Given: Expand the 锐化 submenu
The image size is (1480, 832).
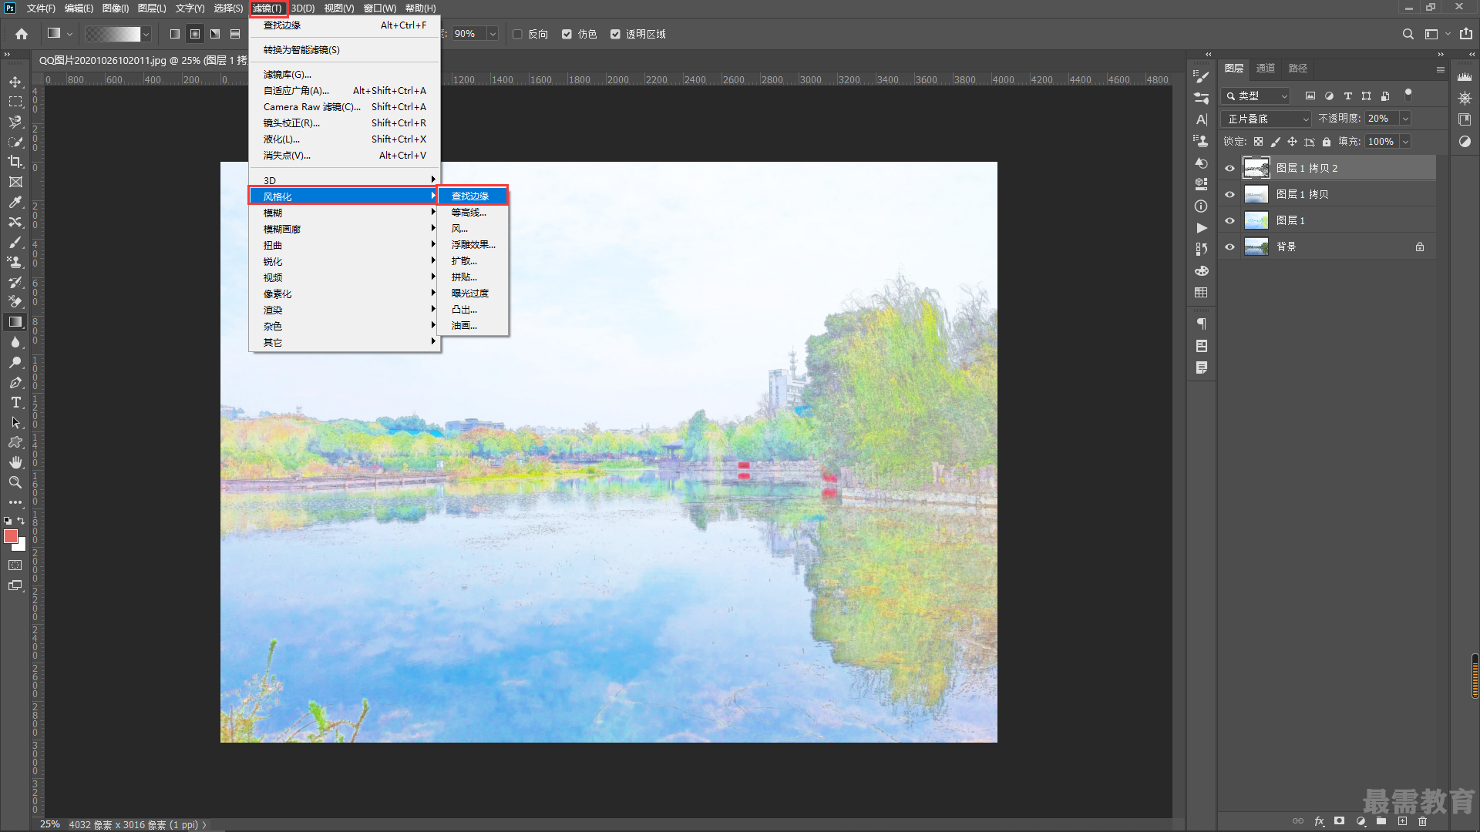Looking at the screenshot, I should tap(345, 261).
